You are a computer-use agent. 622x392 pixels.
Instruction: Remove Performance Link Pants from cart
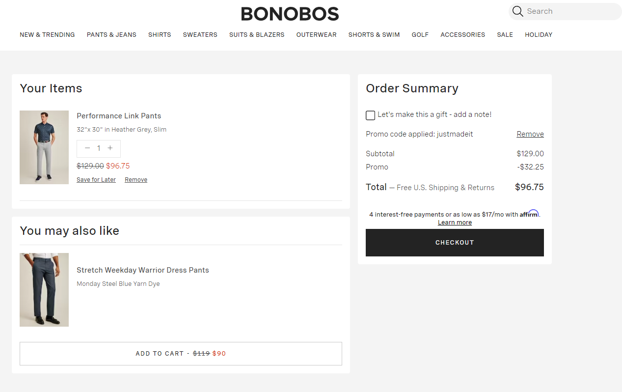coord(136,180)
